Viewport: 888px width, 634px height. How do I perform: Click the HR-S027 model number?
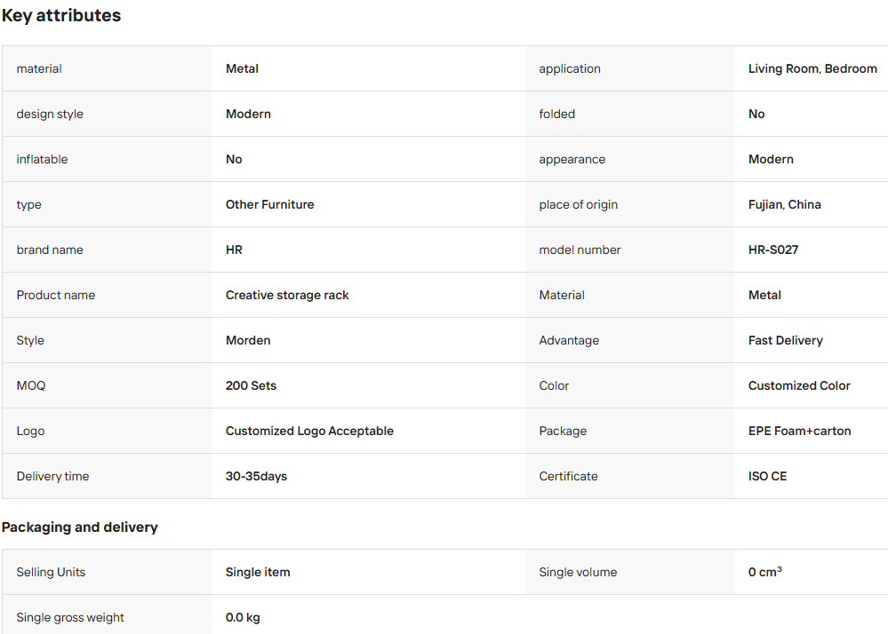pyautogui.click(x=773, y=250)
